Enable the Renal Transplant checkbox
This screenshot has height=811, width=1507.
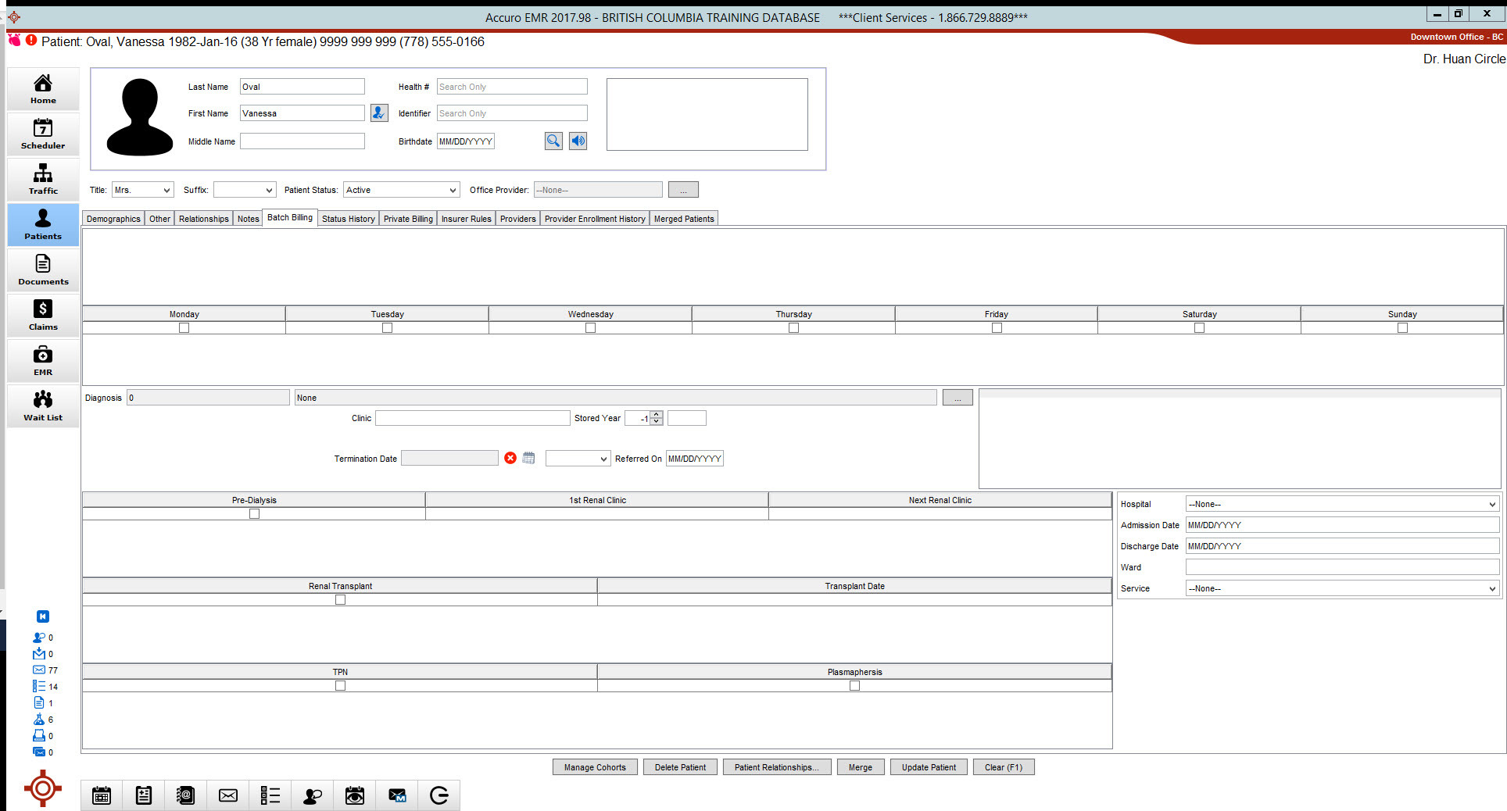coord(340,600)
